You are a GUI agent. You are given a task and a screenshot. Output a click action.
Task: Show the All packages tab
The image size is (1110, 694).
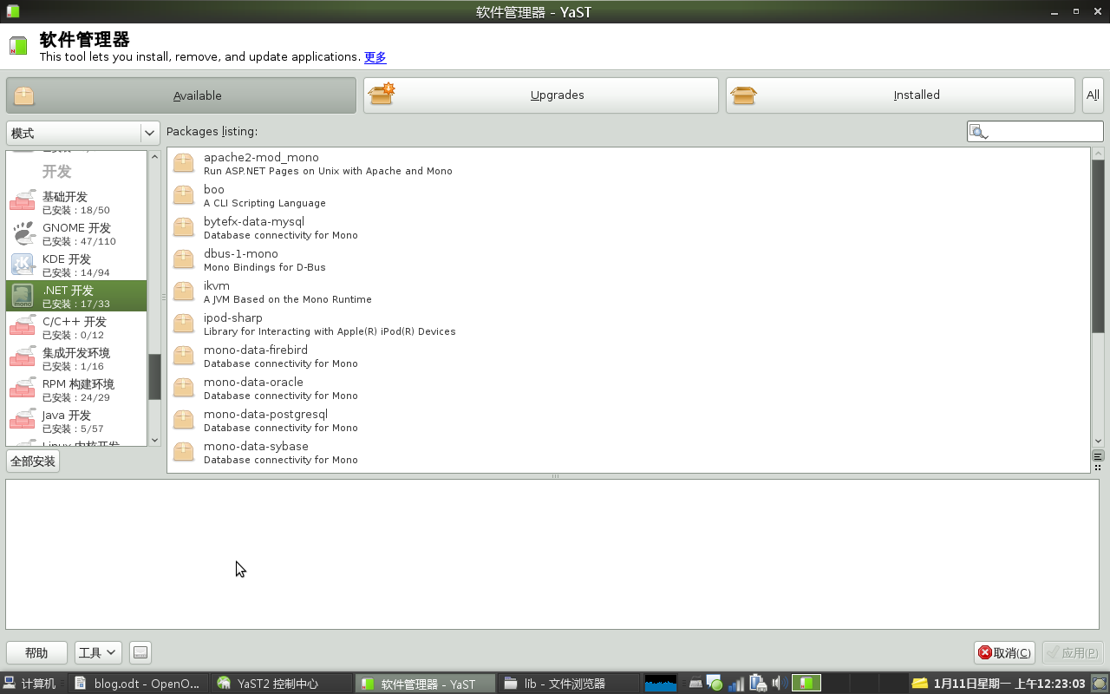(1093, 95)
